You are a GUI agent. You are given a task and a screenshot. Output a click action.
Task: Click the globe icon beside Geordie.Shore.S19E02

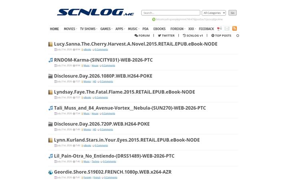click(x=50, y=172)
